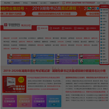The height and width of the screenshot is (109, 109).
Task: Open the 检察院书记员面试资料包 promo banner
Action: pyautogui.click(x=66, y=56)
